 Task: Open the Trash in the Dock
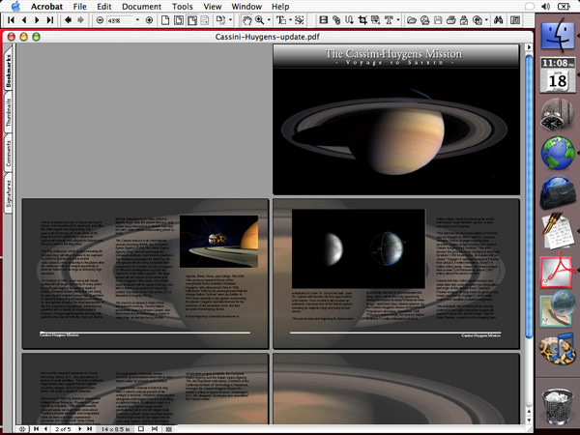click(x=557, y=406)
